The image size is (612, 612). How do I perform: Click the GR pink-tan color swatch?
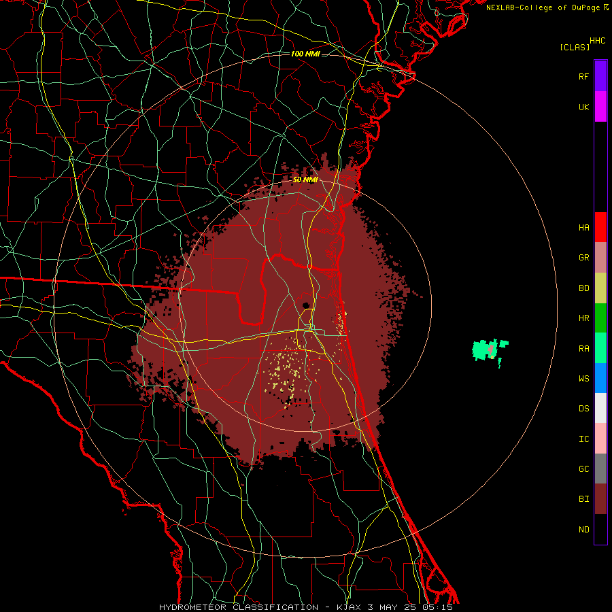600,258
